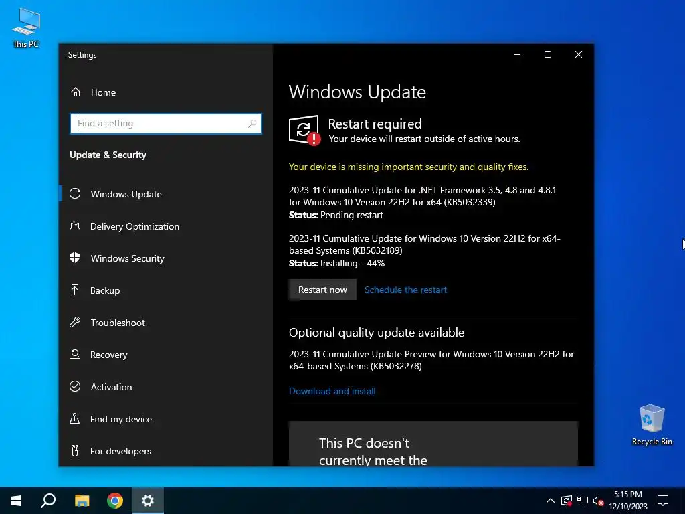
Task: Click the This PC doesn't currently meet card
Action: [433, 444]
